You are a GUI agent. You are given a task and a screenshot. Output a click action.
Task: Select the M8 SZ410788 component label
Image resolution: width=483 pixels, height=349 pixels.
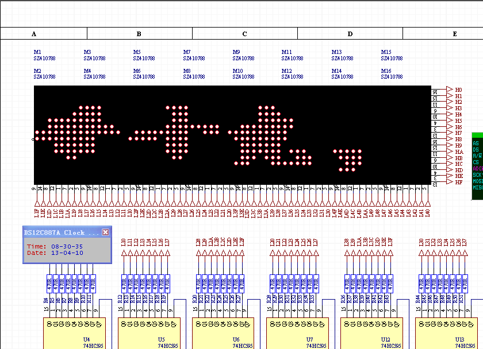tap(194, 74)
